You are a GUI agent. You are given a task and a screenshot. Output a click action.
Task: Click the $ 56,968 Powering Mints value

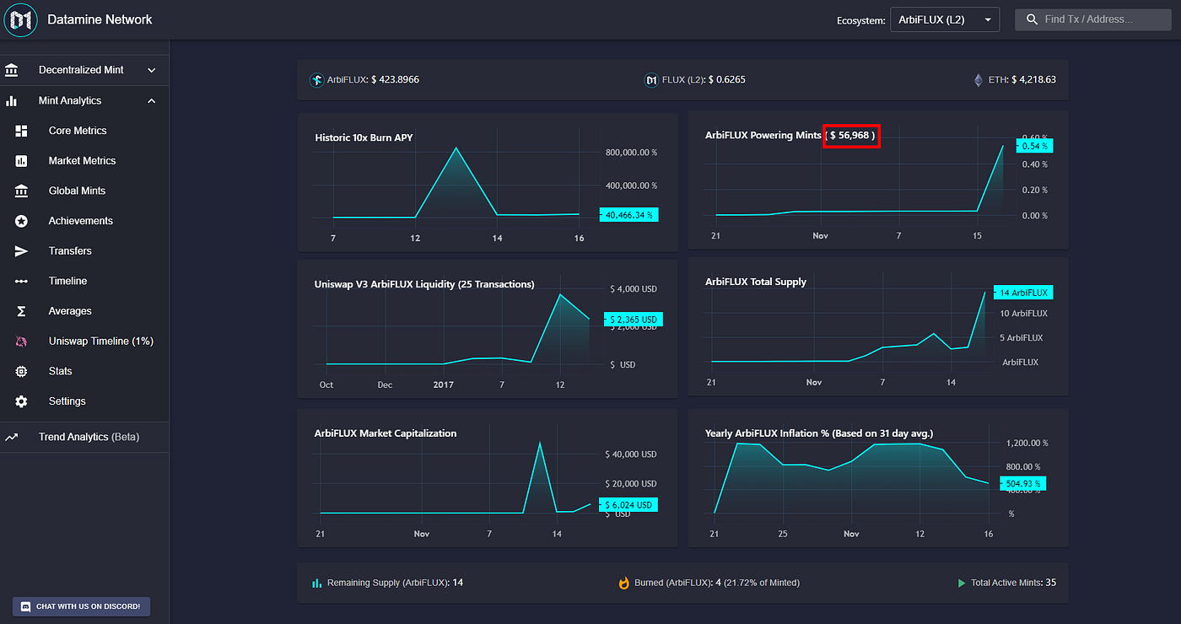pos(852,135)
